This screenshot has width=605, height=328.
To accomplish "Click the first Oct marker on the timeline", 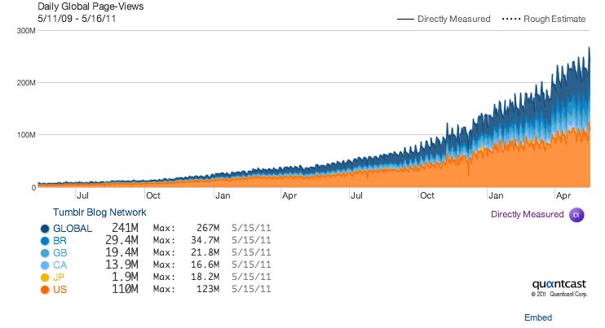I will pyautogui.click(x=152, y=195).
